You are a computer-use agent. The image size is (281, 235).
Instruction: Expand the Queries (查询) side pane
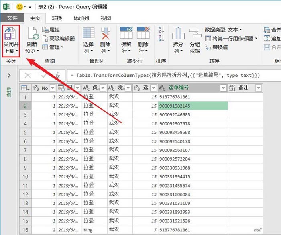(9, 76)
